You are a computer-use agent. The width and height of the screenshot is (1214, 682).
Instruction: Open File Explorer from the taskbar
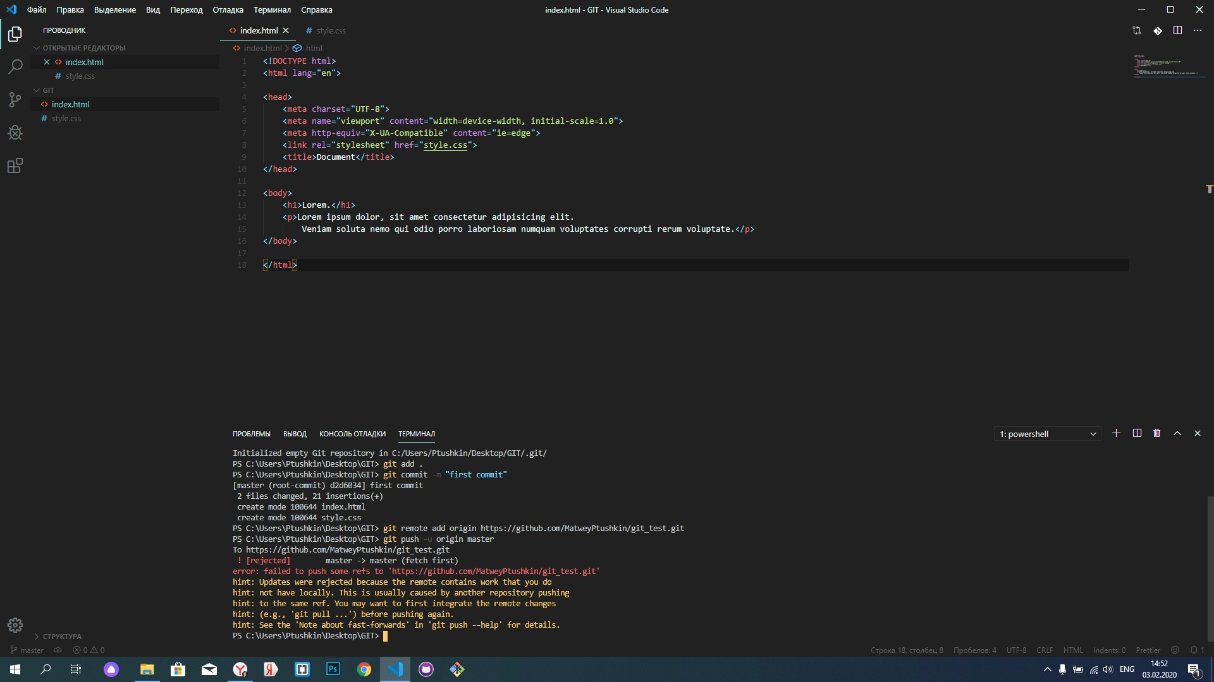point(147,669)
